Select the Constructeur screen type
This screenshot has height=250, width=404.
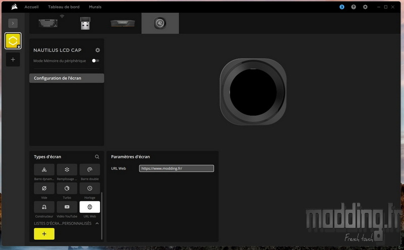[44, 207]
